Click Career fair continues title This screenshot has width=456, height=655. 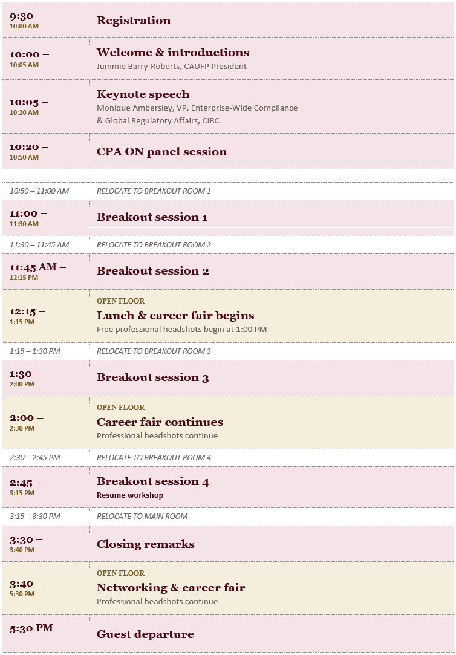tap(160, 422)
